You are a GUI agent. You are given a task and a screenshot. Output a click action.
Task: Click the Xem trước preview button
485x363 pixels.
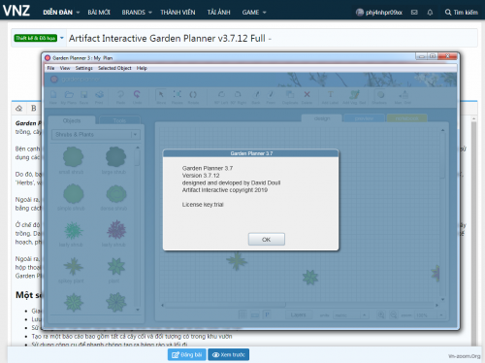[229, 354]
